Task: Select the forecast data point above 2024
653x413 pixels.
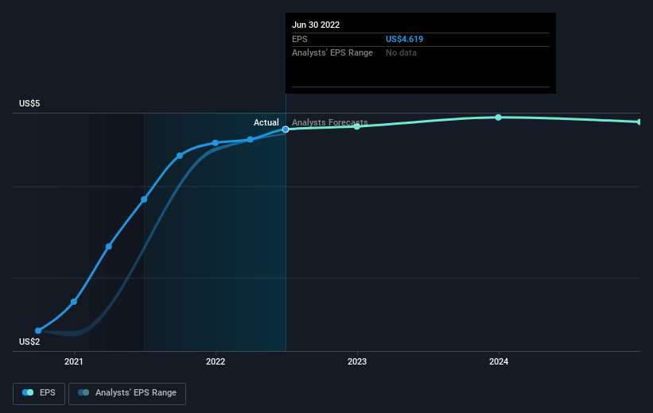Action: [499, 118]
